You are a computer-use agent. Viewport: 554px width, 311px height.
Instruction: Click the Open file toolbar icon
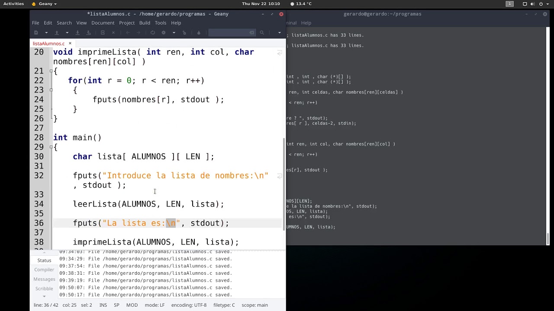(x=57, y=32)
